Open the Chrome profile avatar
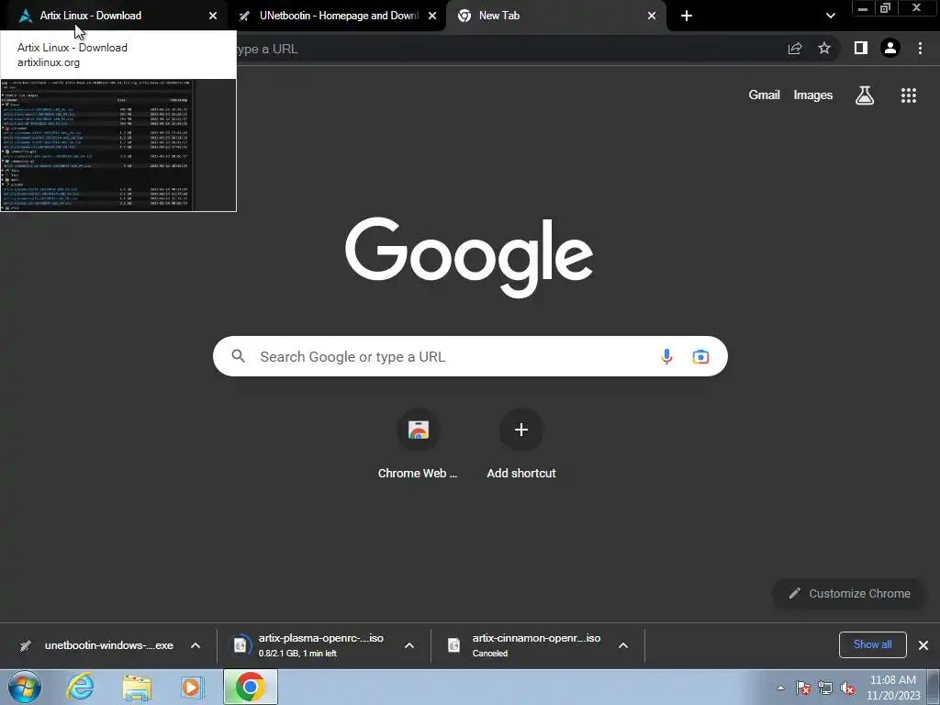Screen dimensions: 940x705 pos(890,48)
